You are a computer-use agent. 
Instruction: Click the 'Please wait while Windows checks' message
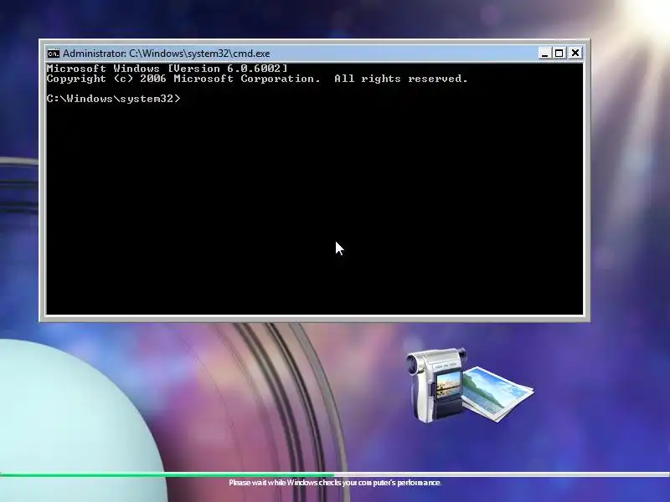(335, 483)
